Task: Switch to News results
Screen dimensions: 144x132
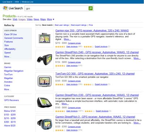Action: click(36, 19)
